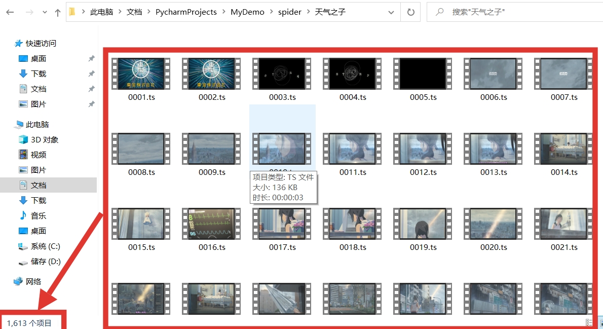The width and height of the screenshot is (603, 329).
Task: Open pinned 桌面 under quick access
Action: 39,58
